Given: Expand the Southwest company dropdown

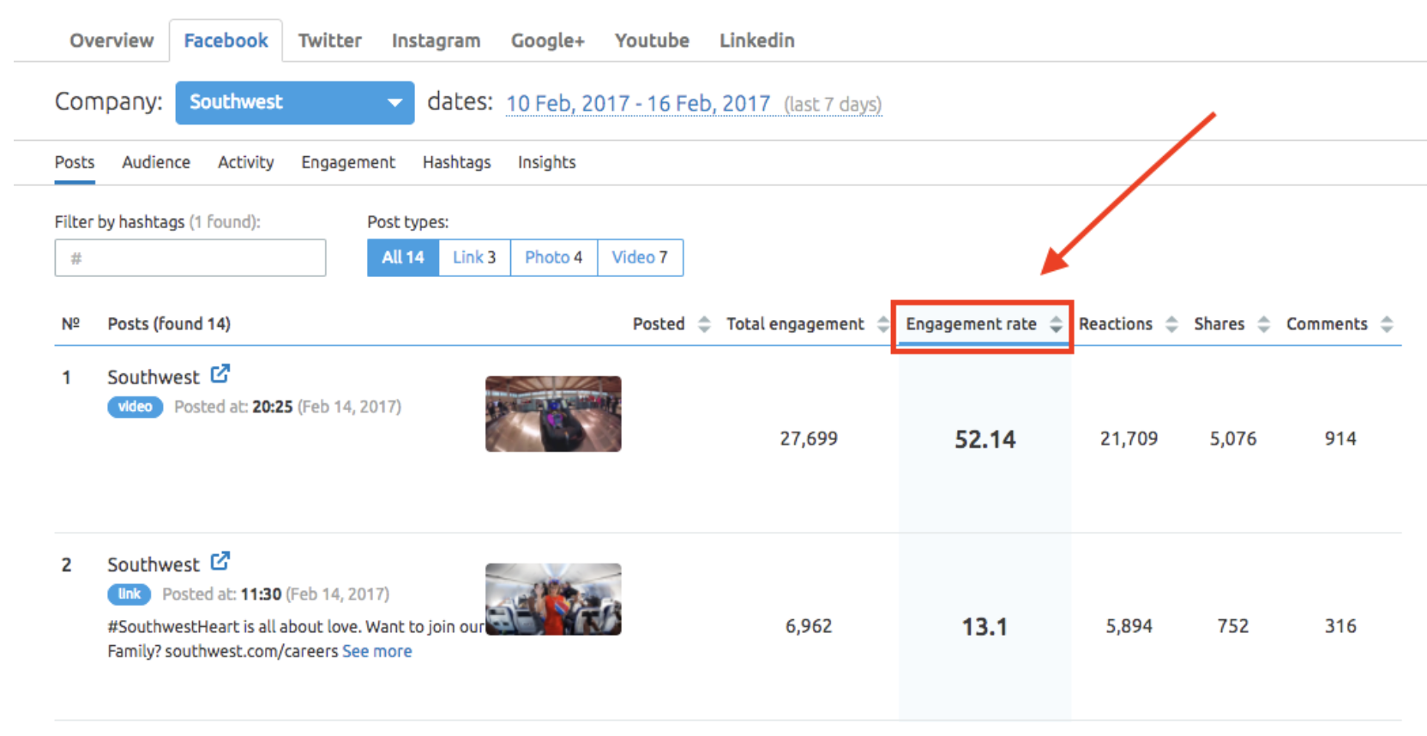Looking at the screenshot, I should tap(295, 103).
